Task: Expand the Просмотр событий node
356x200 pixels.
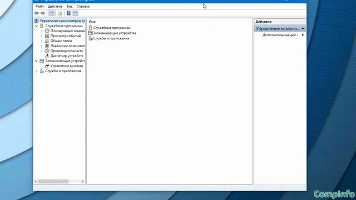Action: pos(42,36)
